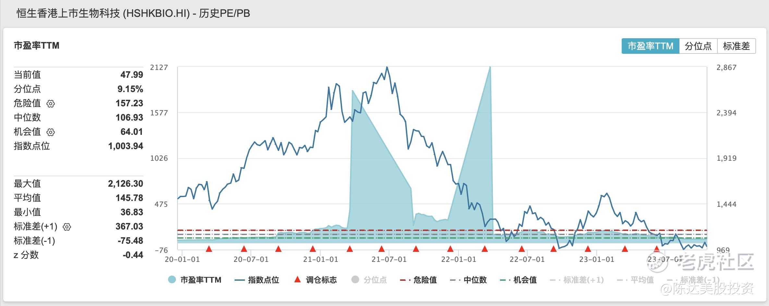Click the 危险值 red dashed legend icon
The height and width of the screenshot is (306, 769).
(x=405, y=280)
